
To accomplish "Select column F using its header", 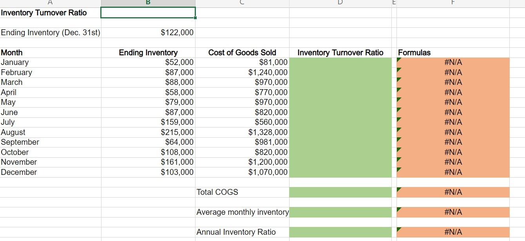I will coord(453,3).
